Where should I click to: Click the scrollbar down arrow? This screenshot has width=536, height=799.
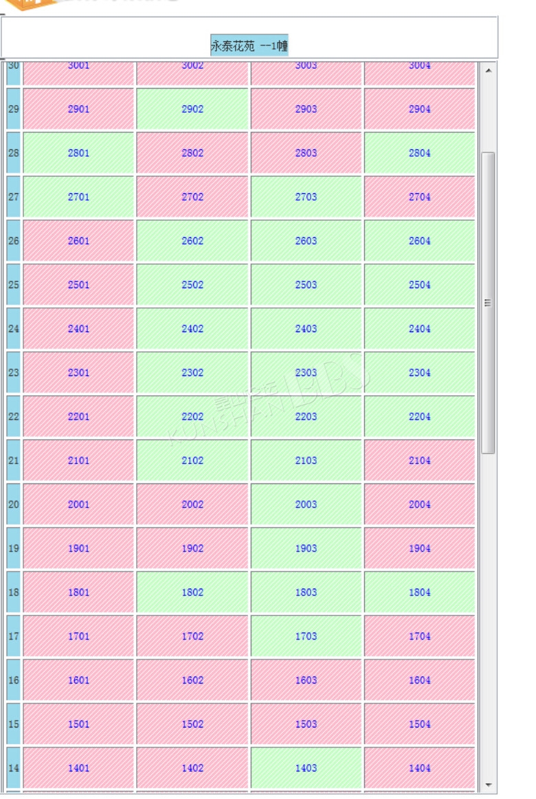pos(488,785)
